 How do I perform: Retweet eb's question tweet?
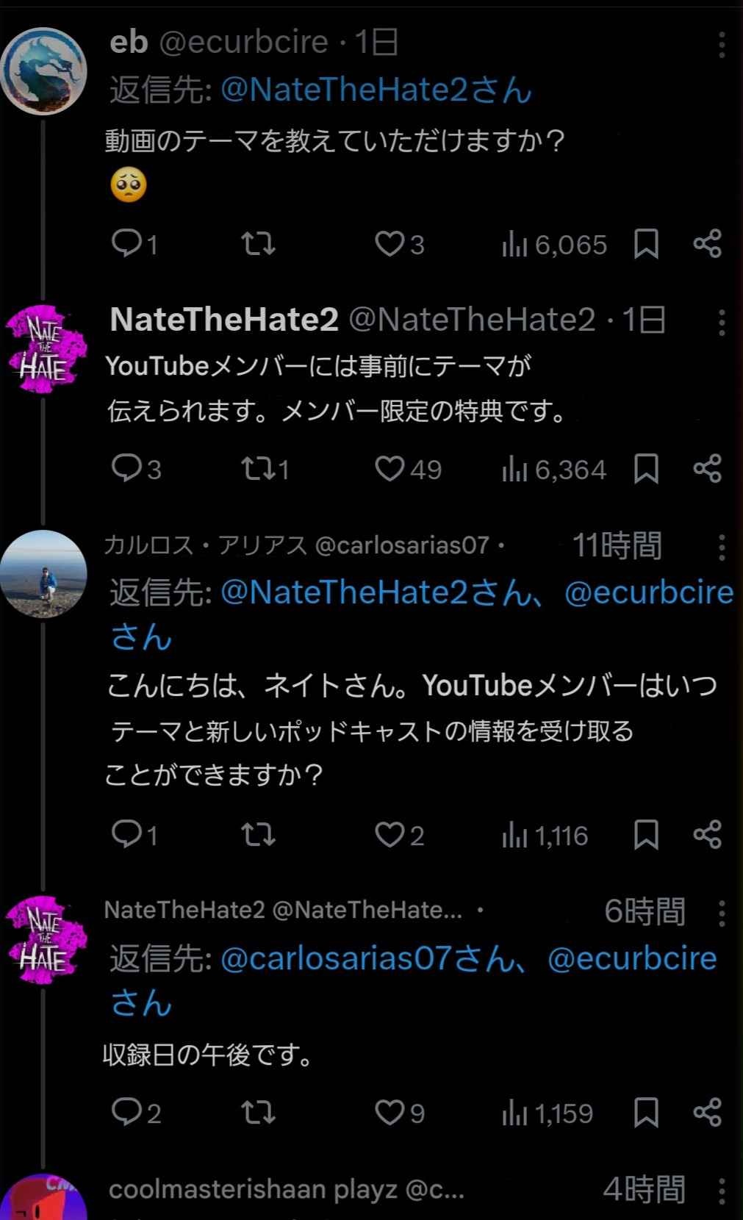[x=258, y=244]
